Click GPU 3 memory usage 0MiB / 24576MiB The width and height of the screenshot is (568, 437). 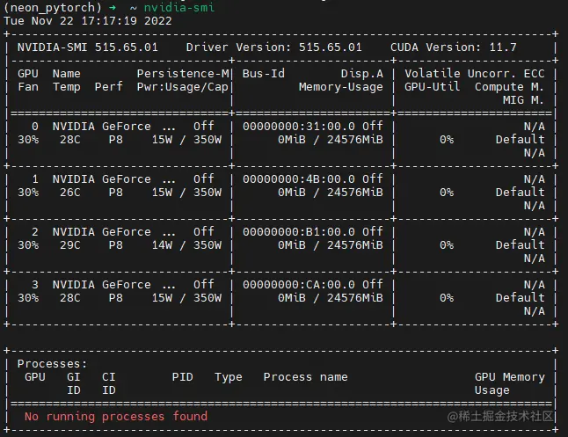pyautogui.click(x=331, y=298)
